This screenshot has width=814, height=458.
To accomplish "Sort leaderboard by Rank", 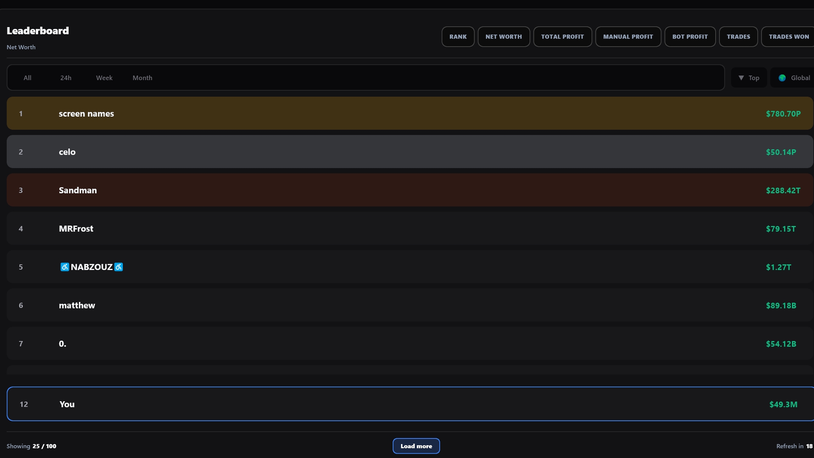I will 458,36.
